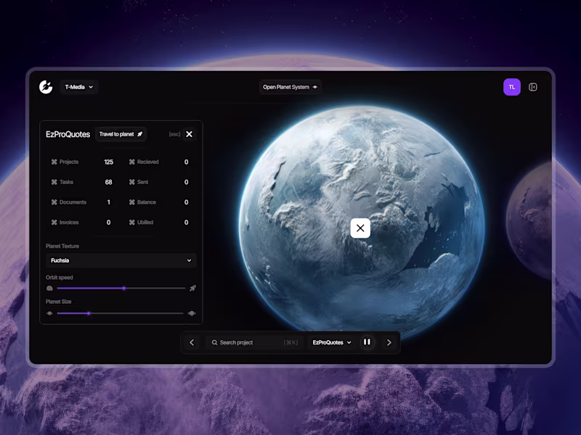
Task: Click the Documents label
Action: tap(73, 202)
